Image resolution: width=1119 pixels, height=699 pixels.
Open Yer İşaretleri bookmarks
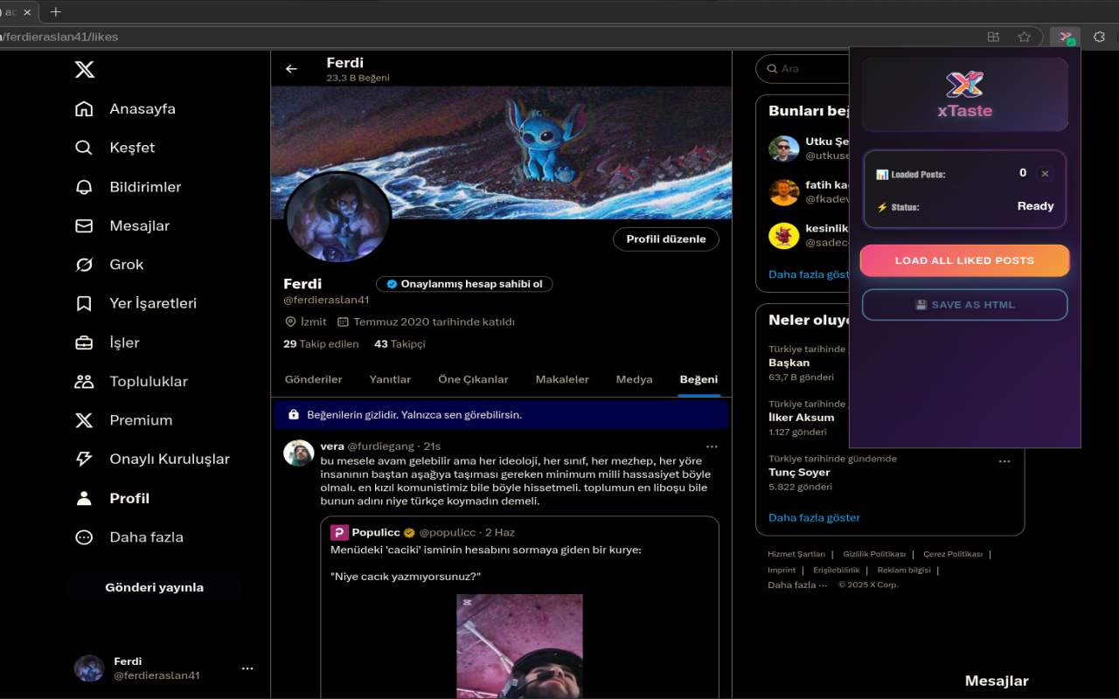tap(136, 303)
